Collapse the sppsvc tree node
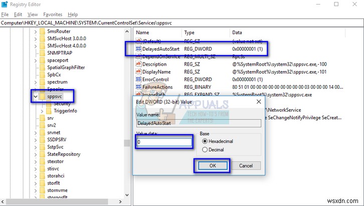The width and height of the screenshot is (364, 206). coord(36,97)
